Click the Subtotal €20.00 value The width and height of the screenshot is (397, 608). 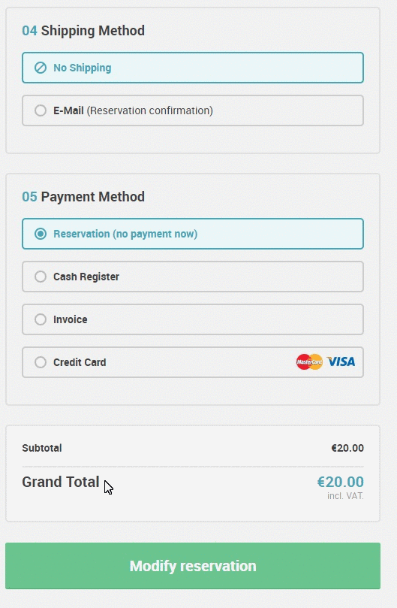point(347,448)
